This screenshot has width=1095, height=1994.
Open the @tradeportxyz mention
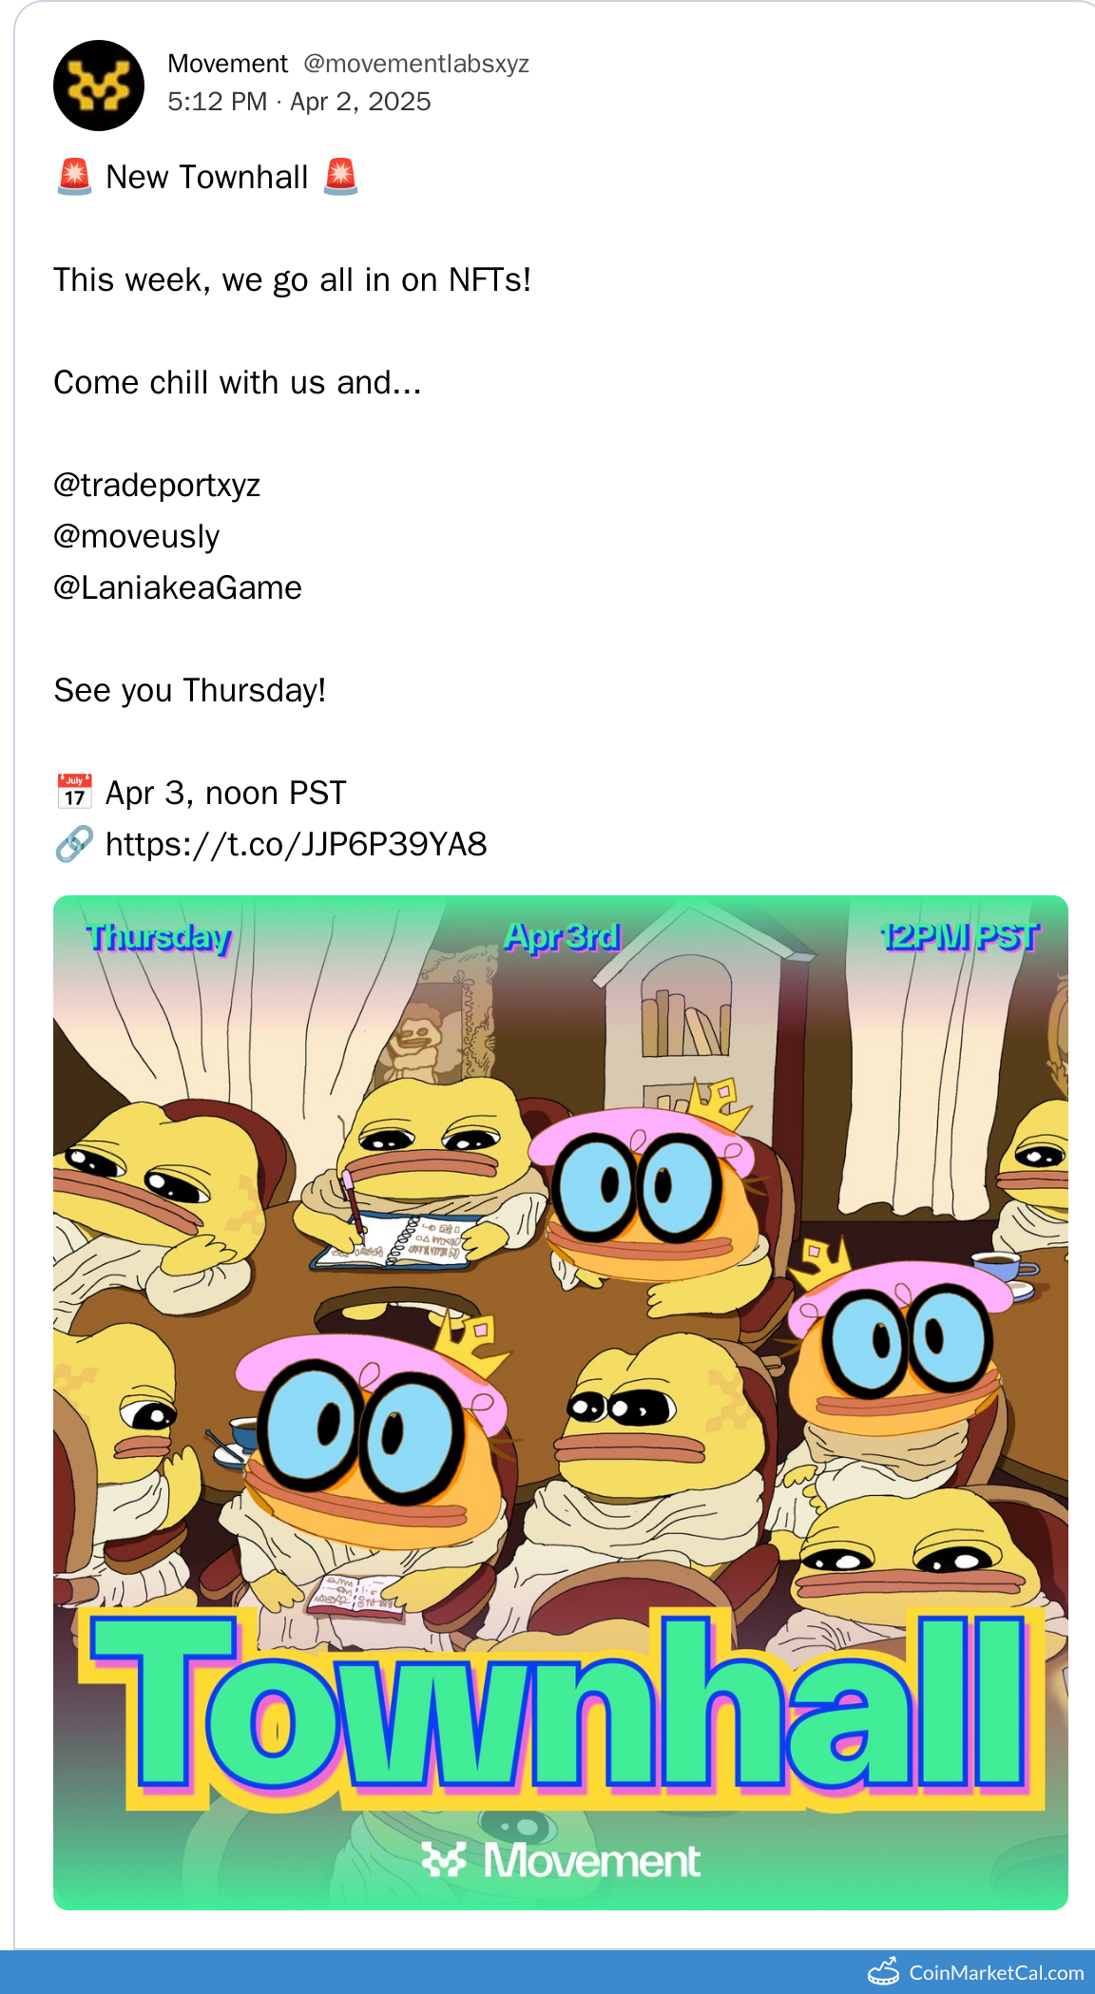[x=157, y=485]
